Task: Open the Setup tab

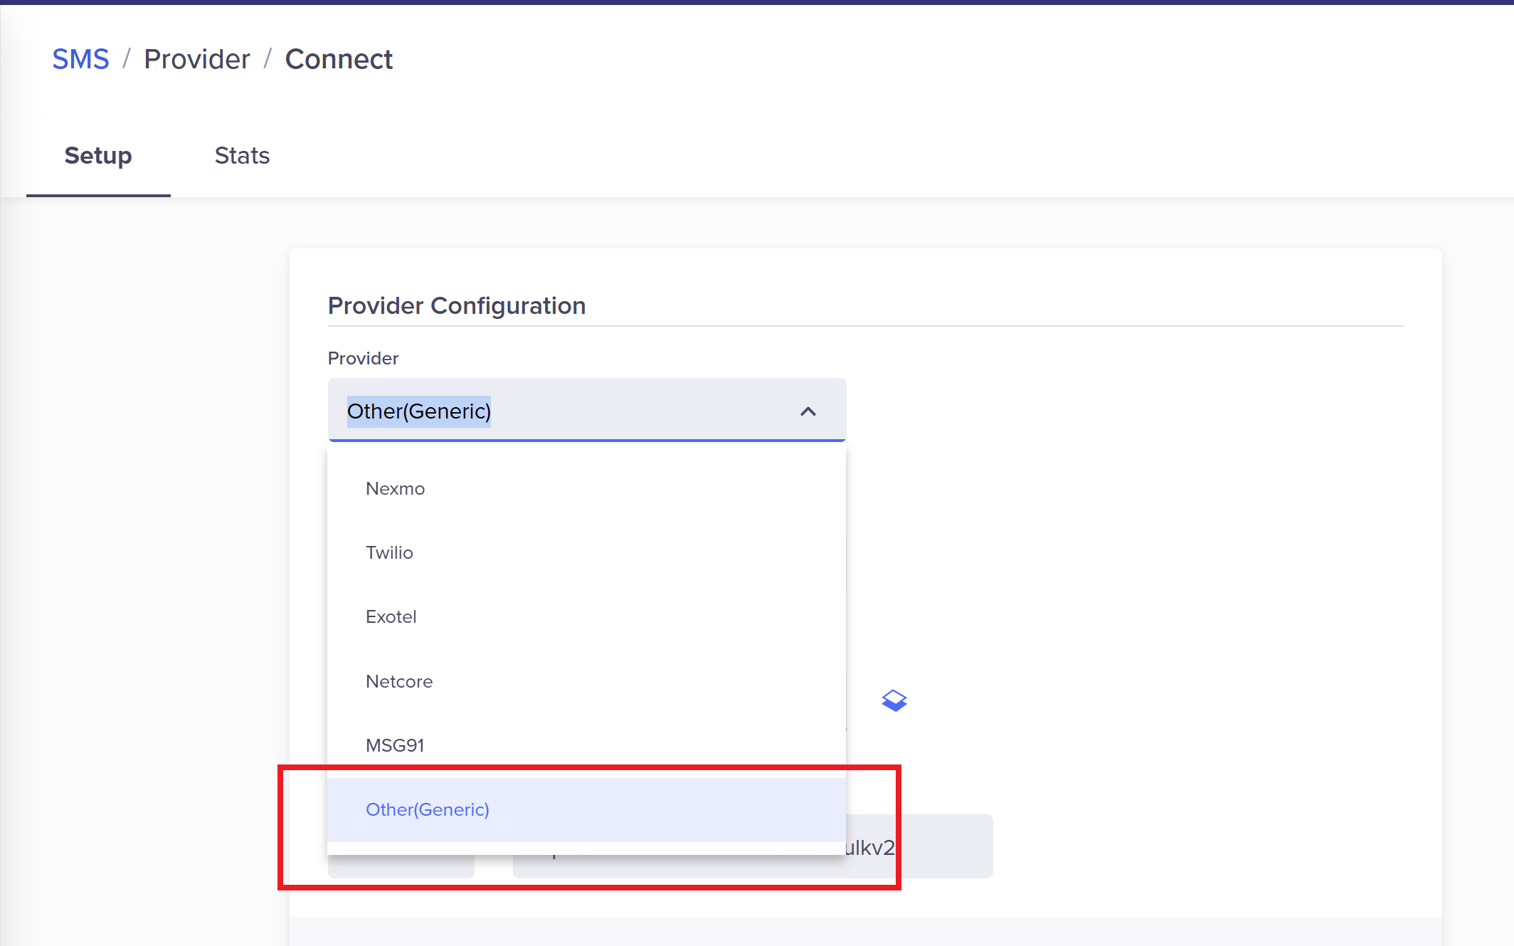Action: 98,155
